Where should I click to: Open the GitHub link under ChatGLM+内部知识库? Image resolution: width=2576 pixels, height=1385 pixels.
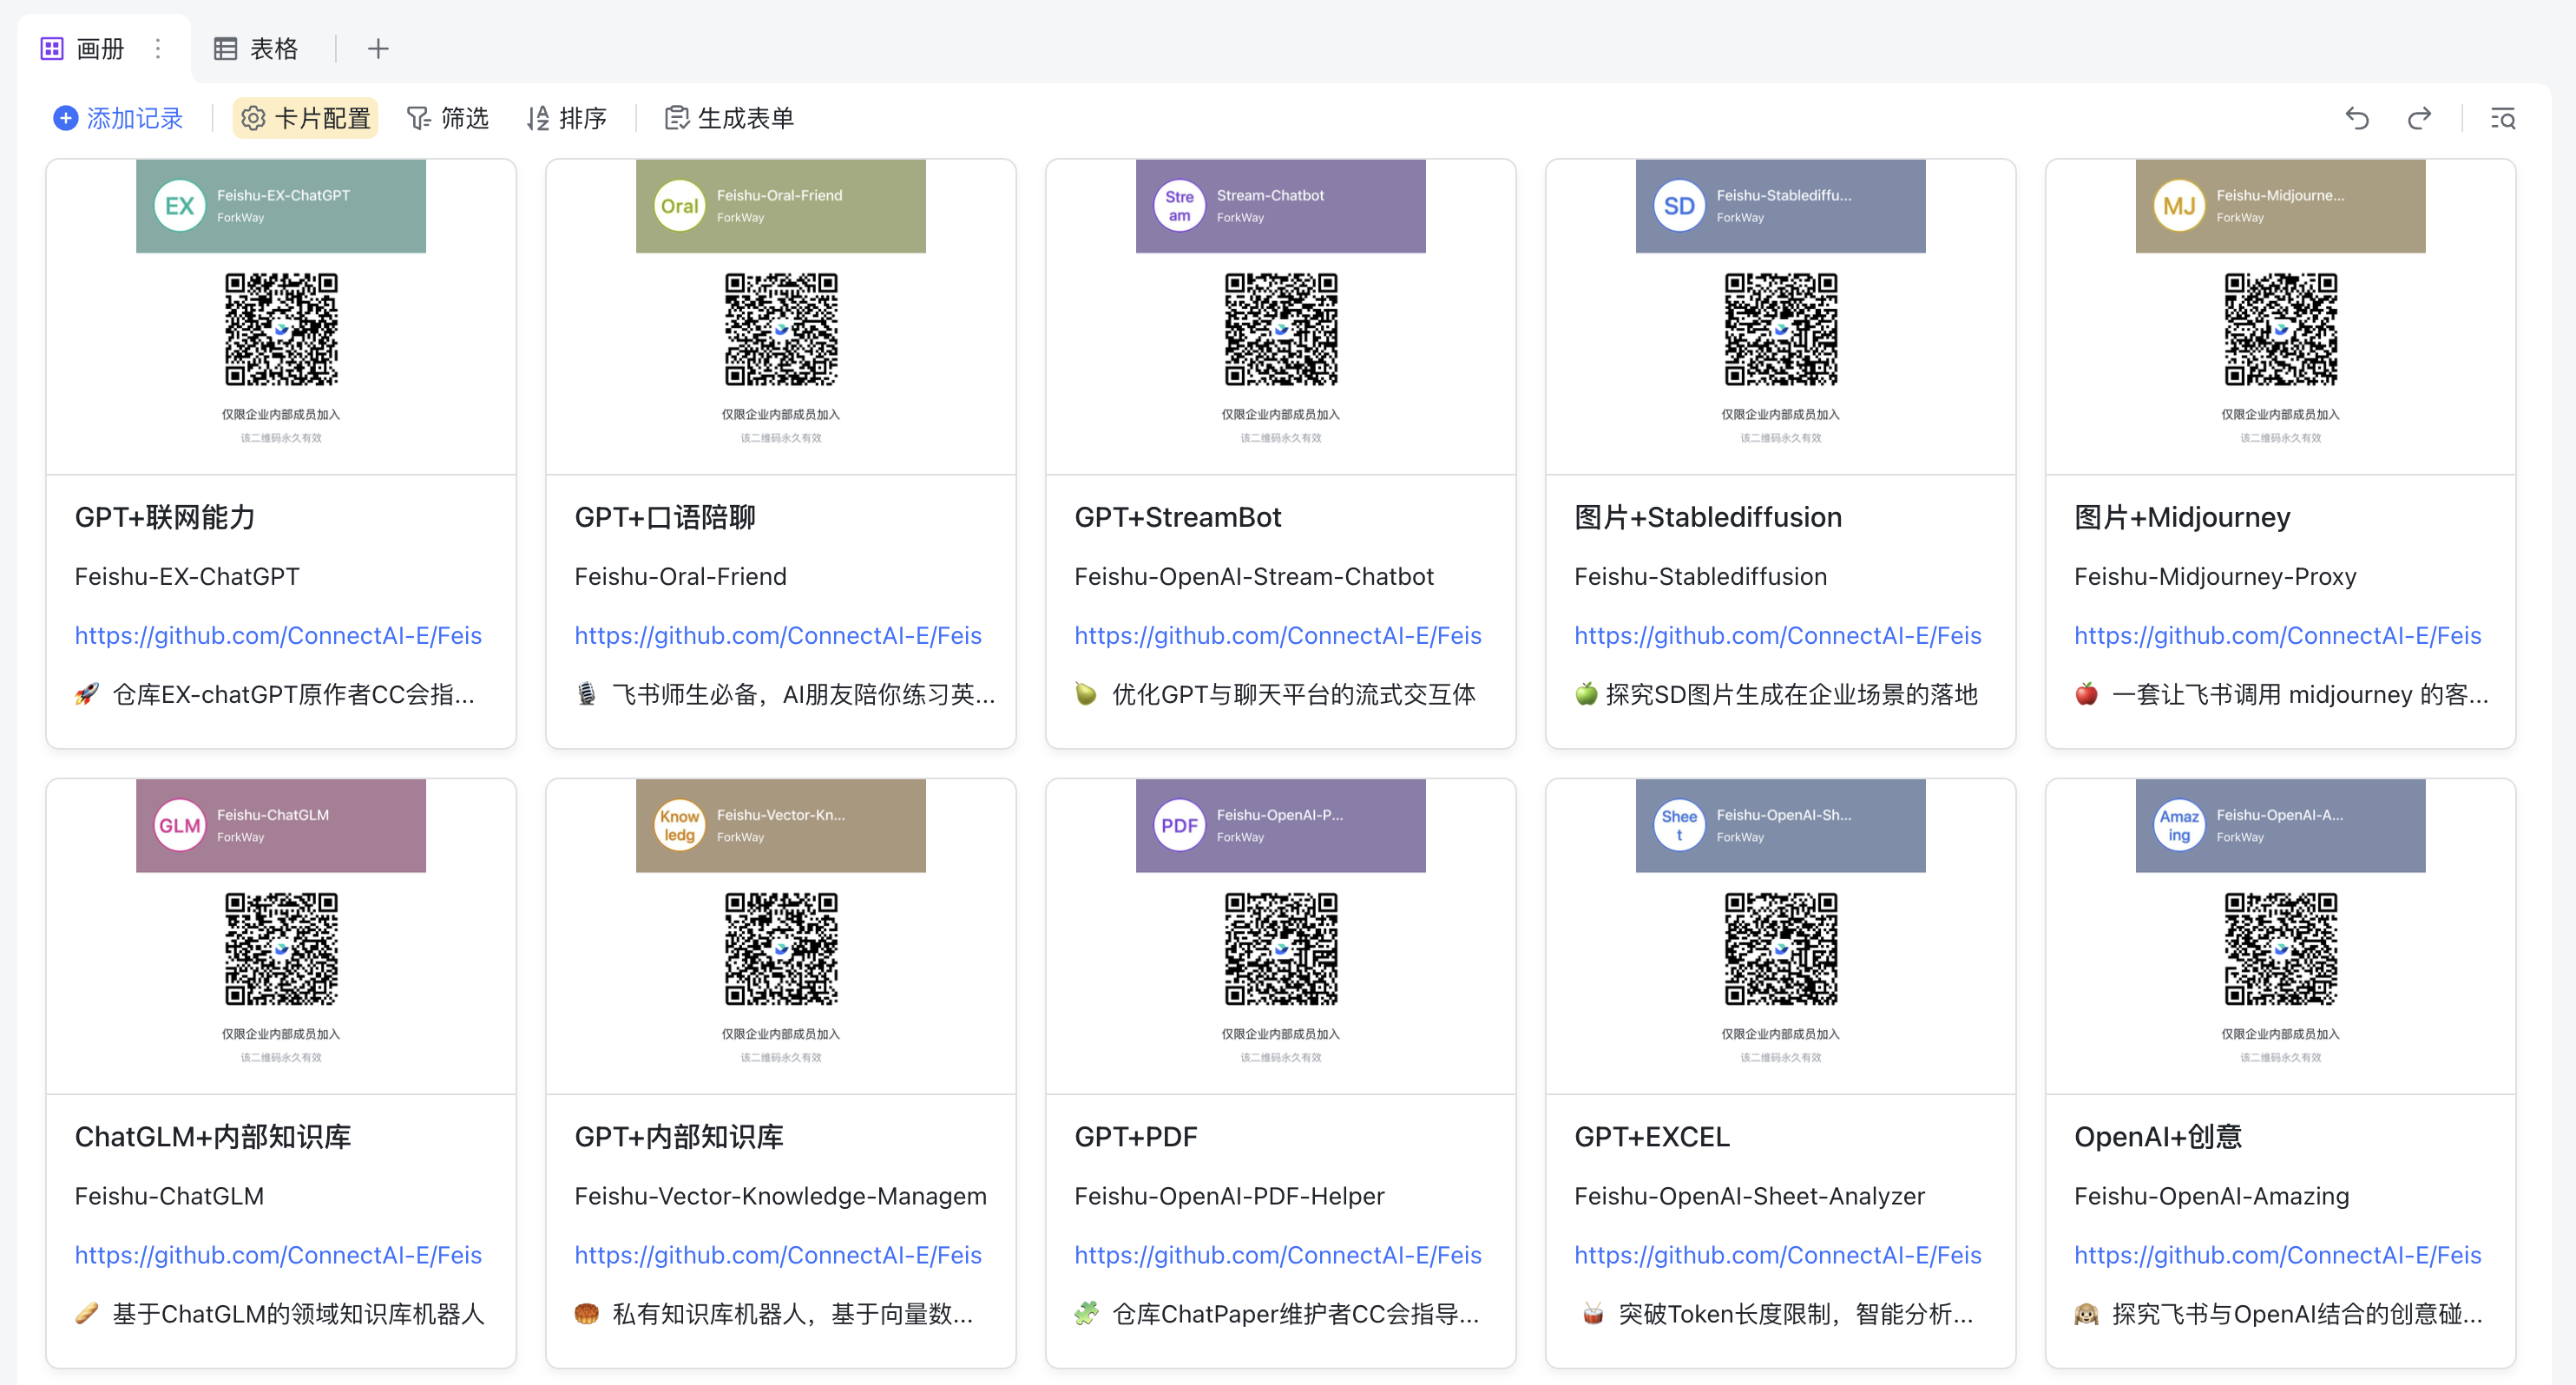pyautogui.click(x=278, y=1255)
